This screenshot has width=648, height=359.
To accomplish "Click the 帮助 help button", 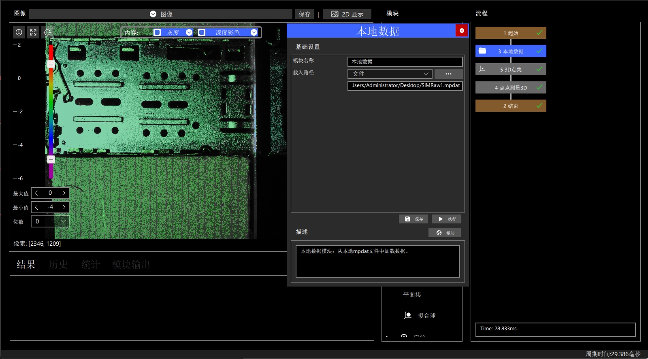I will tap(445, 233).
